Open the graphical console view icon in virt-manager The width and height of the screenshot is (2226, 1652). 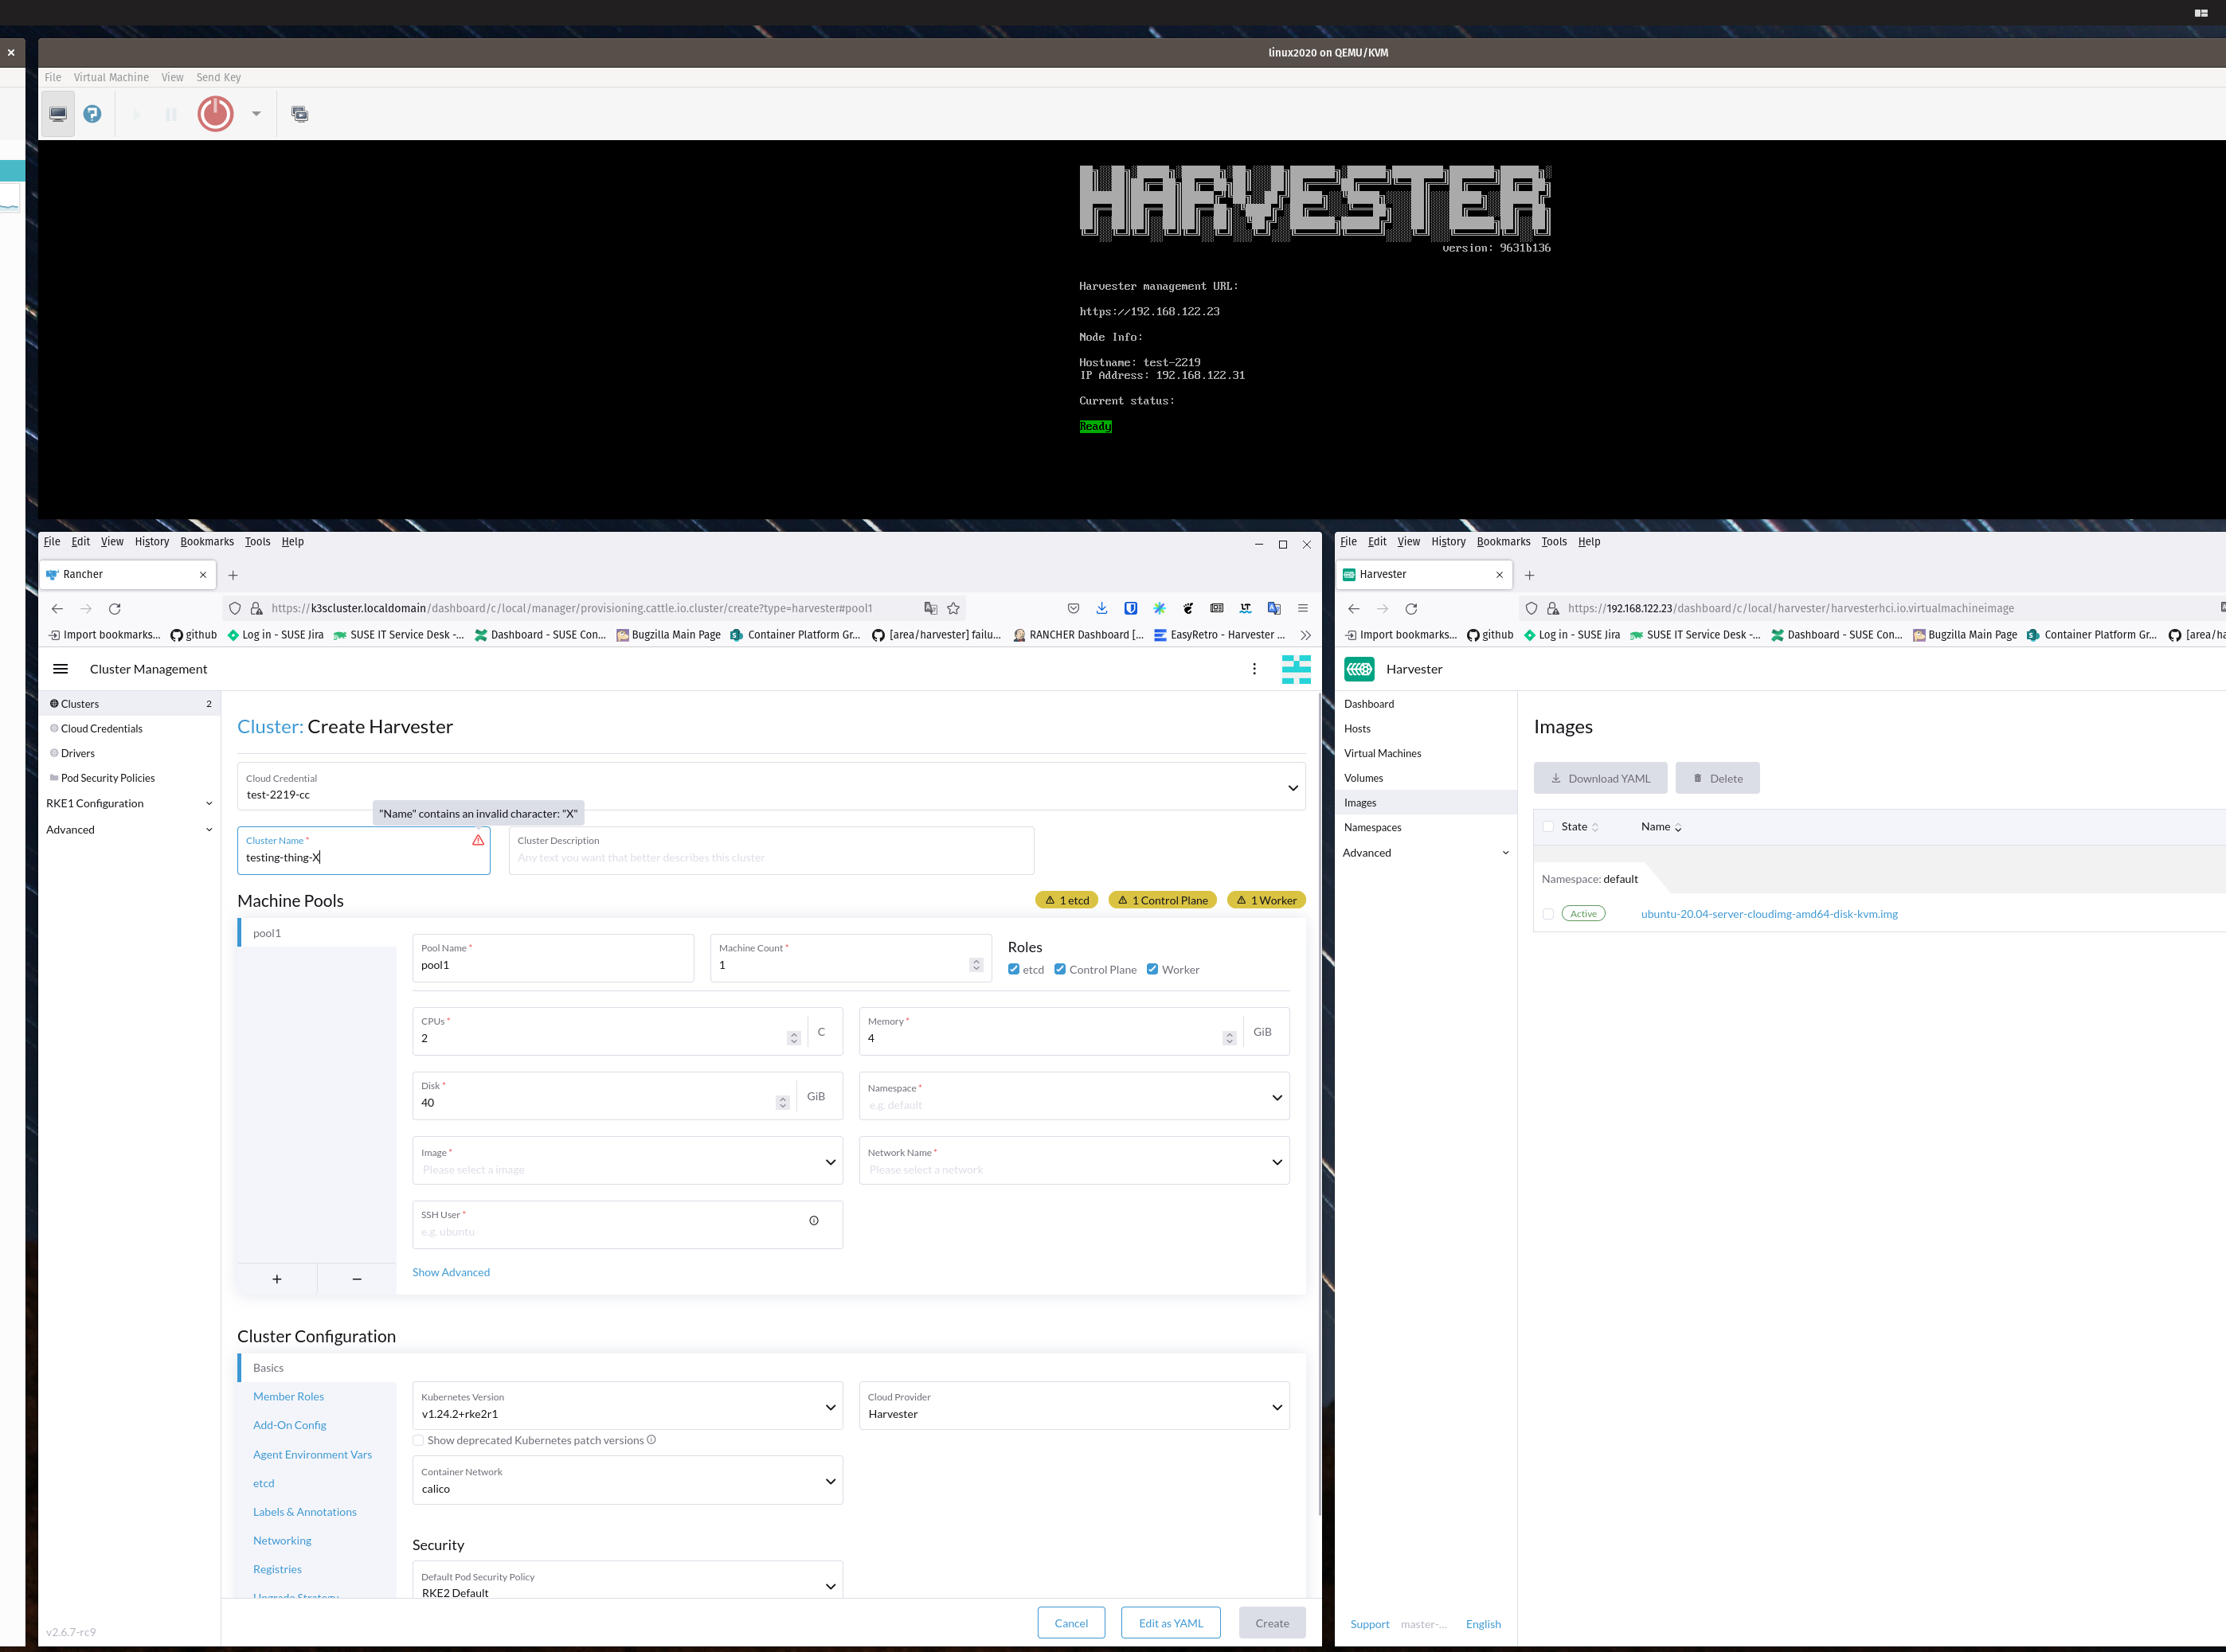[57, 113]
